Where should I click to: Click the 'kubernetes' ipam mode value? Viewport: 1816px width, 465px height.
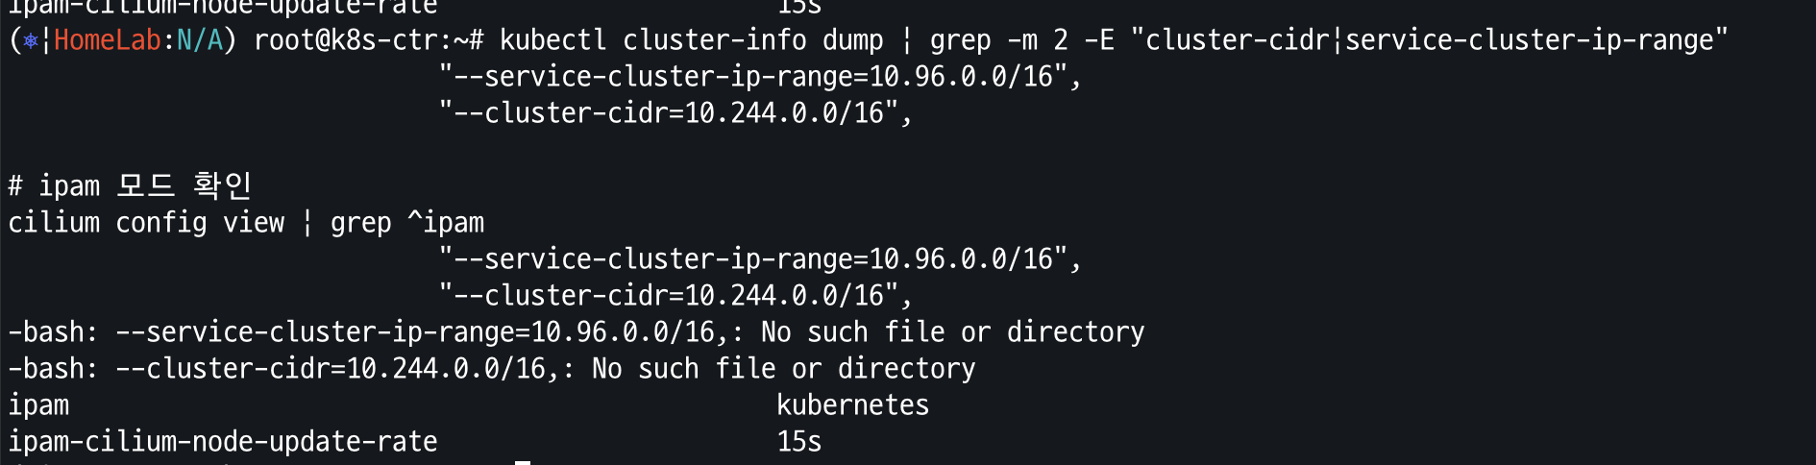coord(853,405)
